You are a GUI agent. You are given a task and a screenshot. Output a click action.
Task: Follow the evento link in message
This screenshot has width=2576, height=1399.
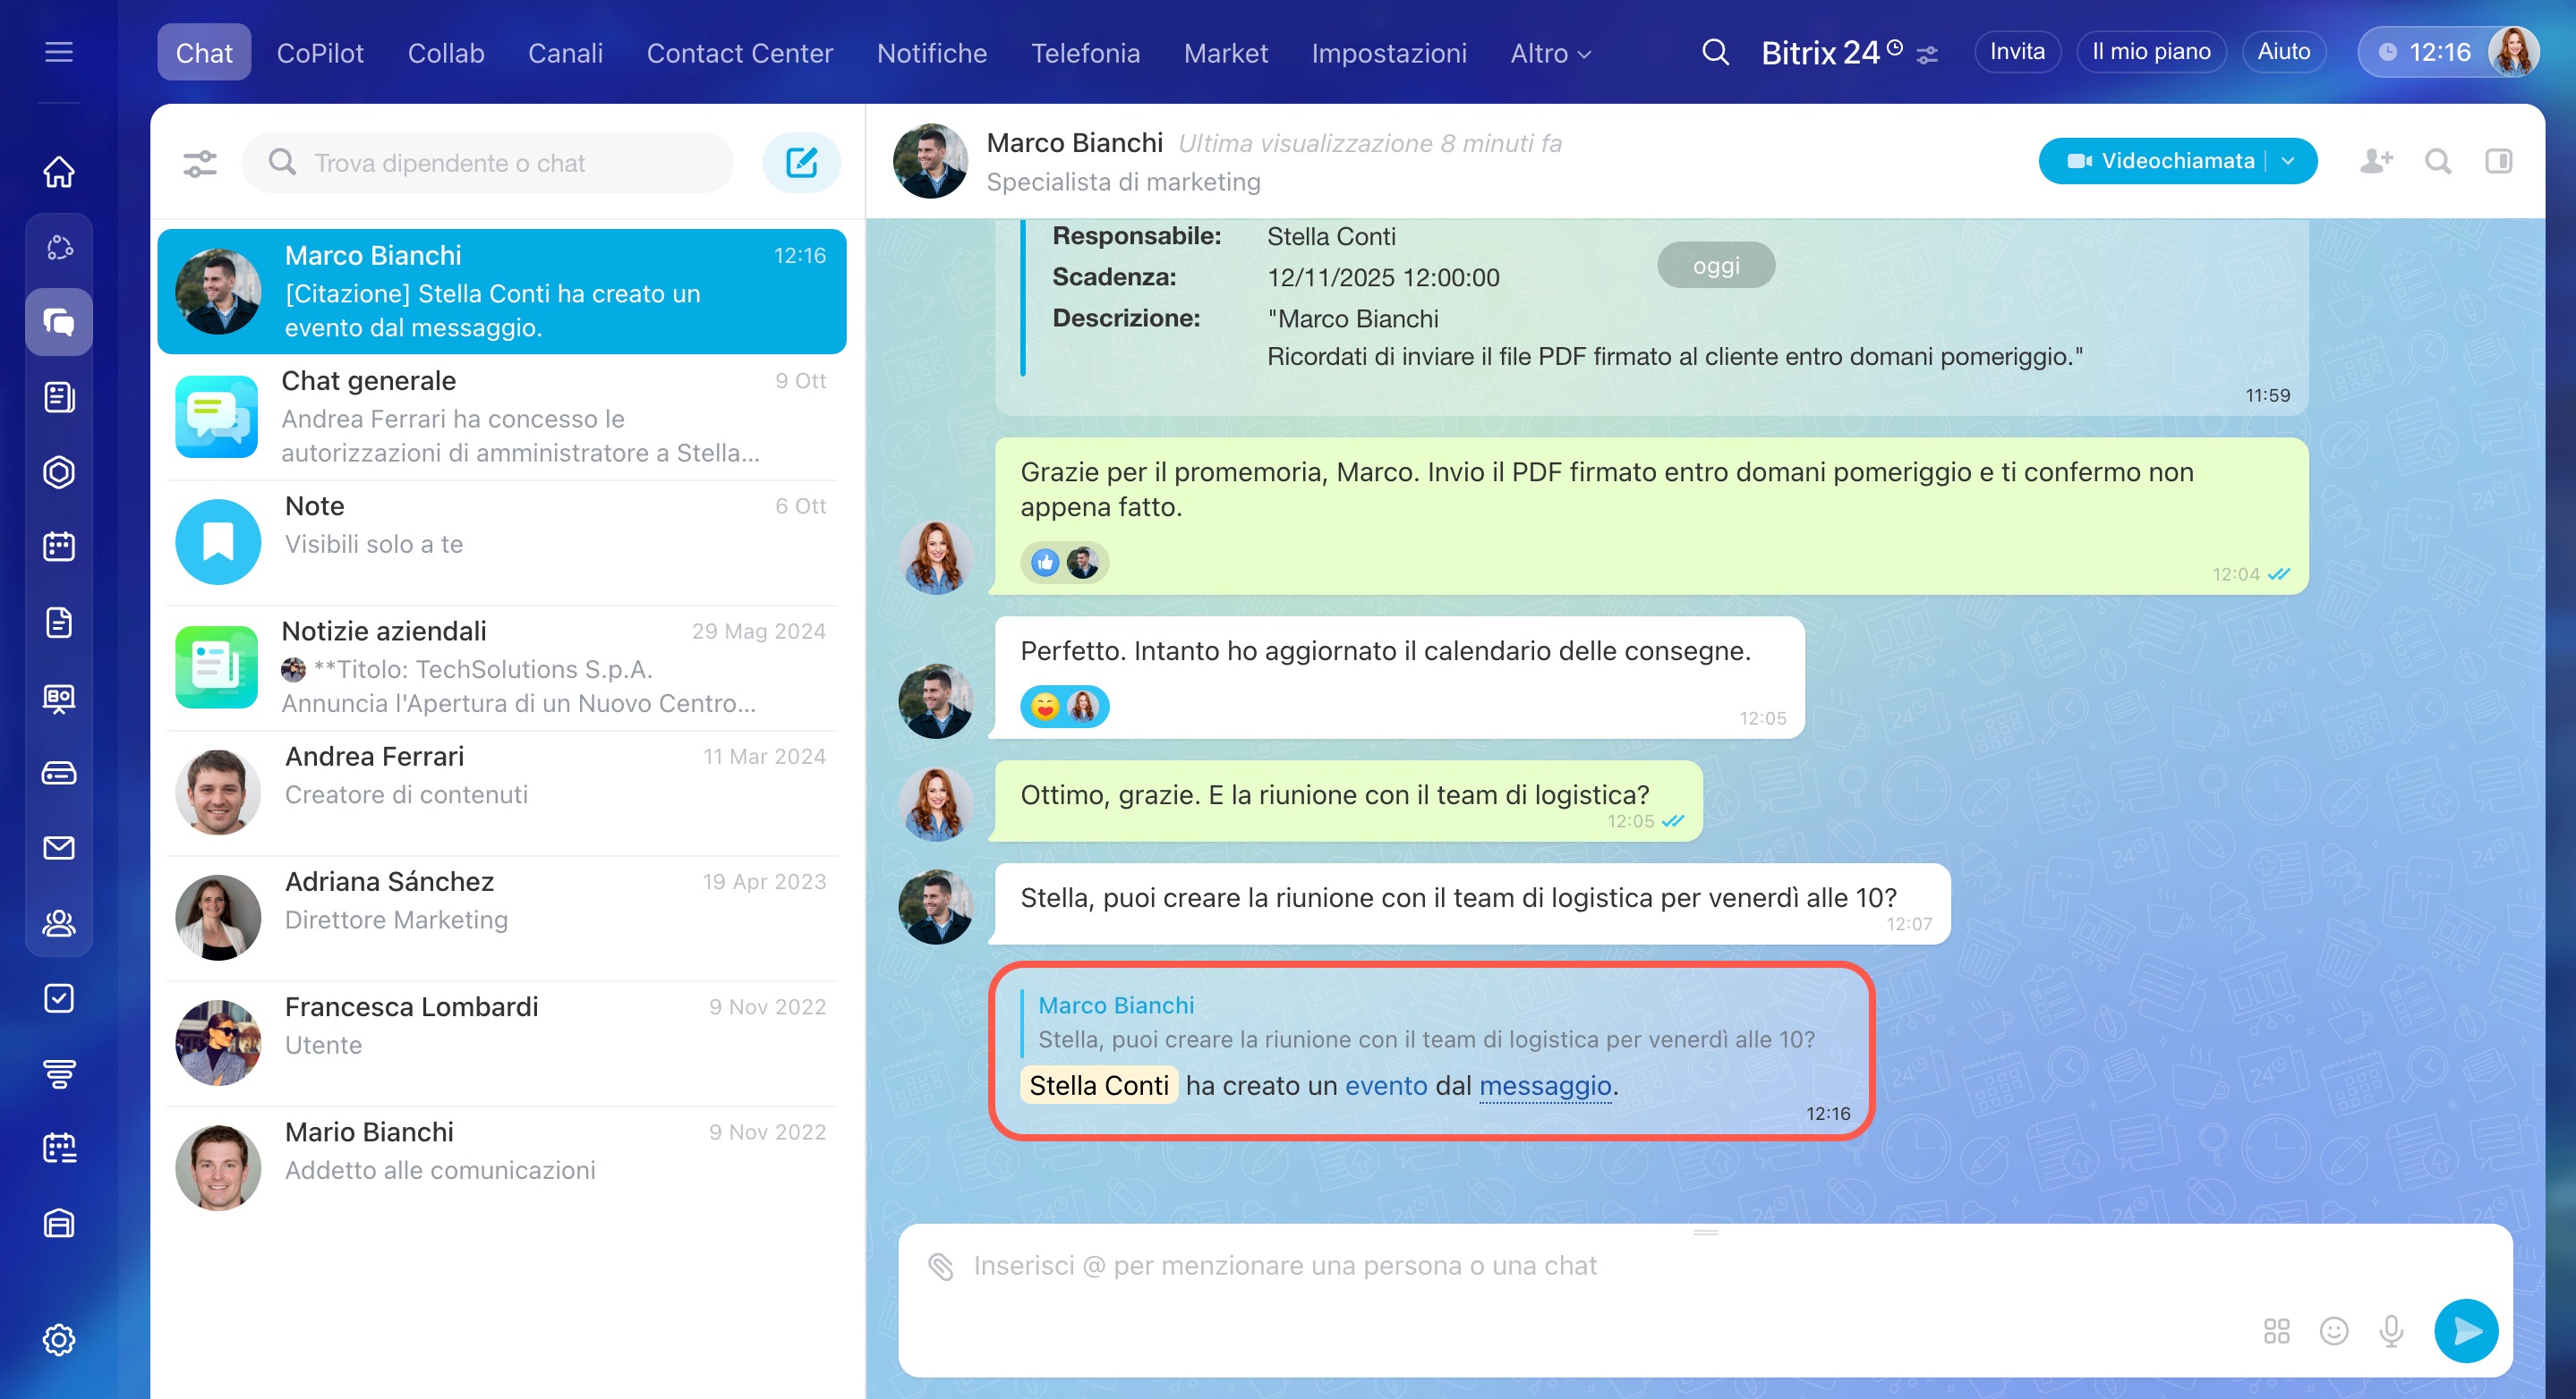(x=1385, y=1085)
